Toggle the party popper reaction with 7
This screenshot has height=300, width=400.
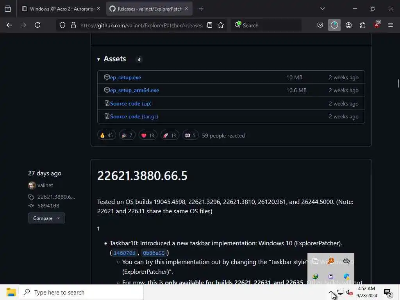pyautogui.click(x=127, y=135)
